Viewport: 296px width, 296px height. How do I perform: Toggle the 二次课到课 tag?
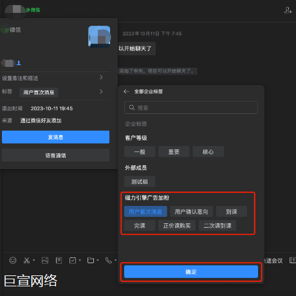tap(217, 226)
